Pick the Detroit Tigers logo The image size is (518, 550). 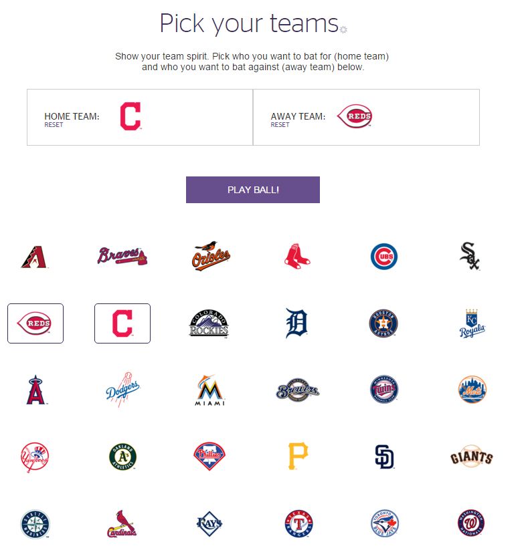point(296,323)
